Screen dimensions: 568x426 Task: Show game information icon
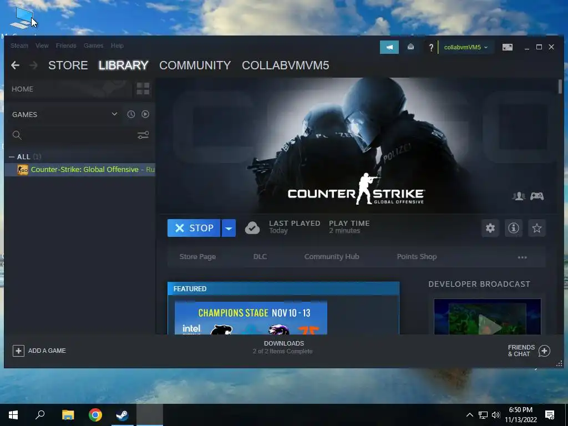tap(513, 228)
